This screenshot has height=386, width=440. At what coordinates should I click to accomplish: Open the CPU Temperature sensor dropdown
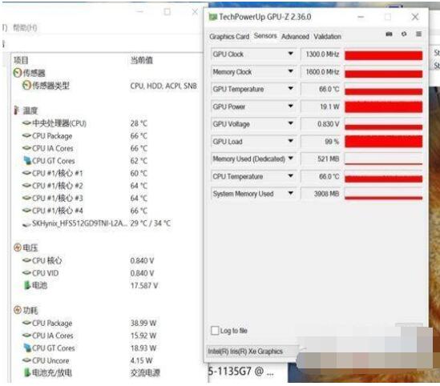click(x=291, y=176)
